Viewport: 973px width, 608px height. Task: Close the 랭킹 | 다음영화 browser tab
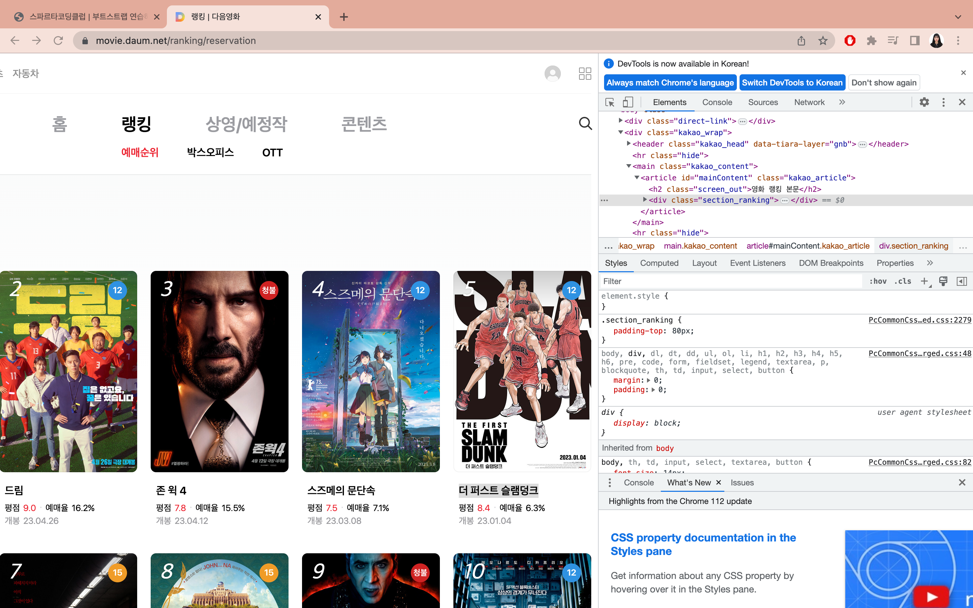point(318,17)
